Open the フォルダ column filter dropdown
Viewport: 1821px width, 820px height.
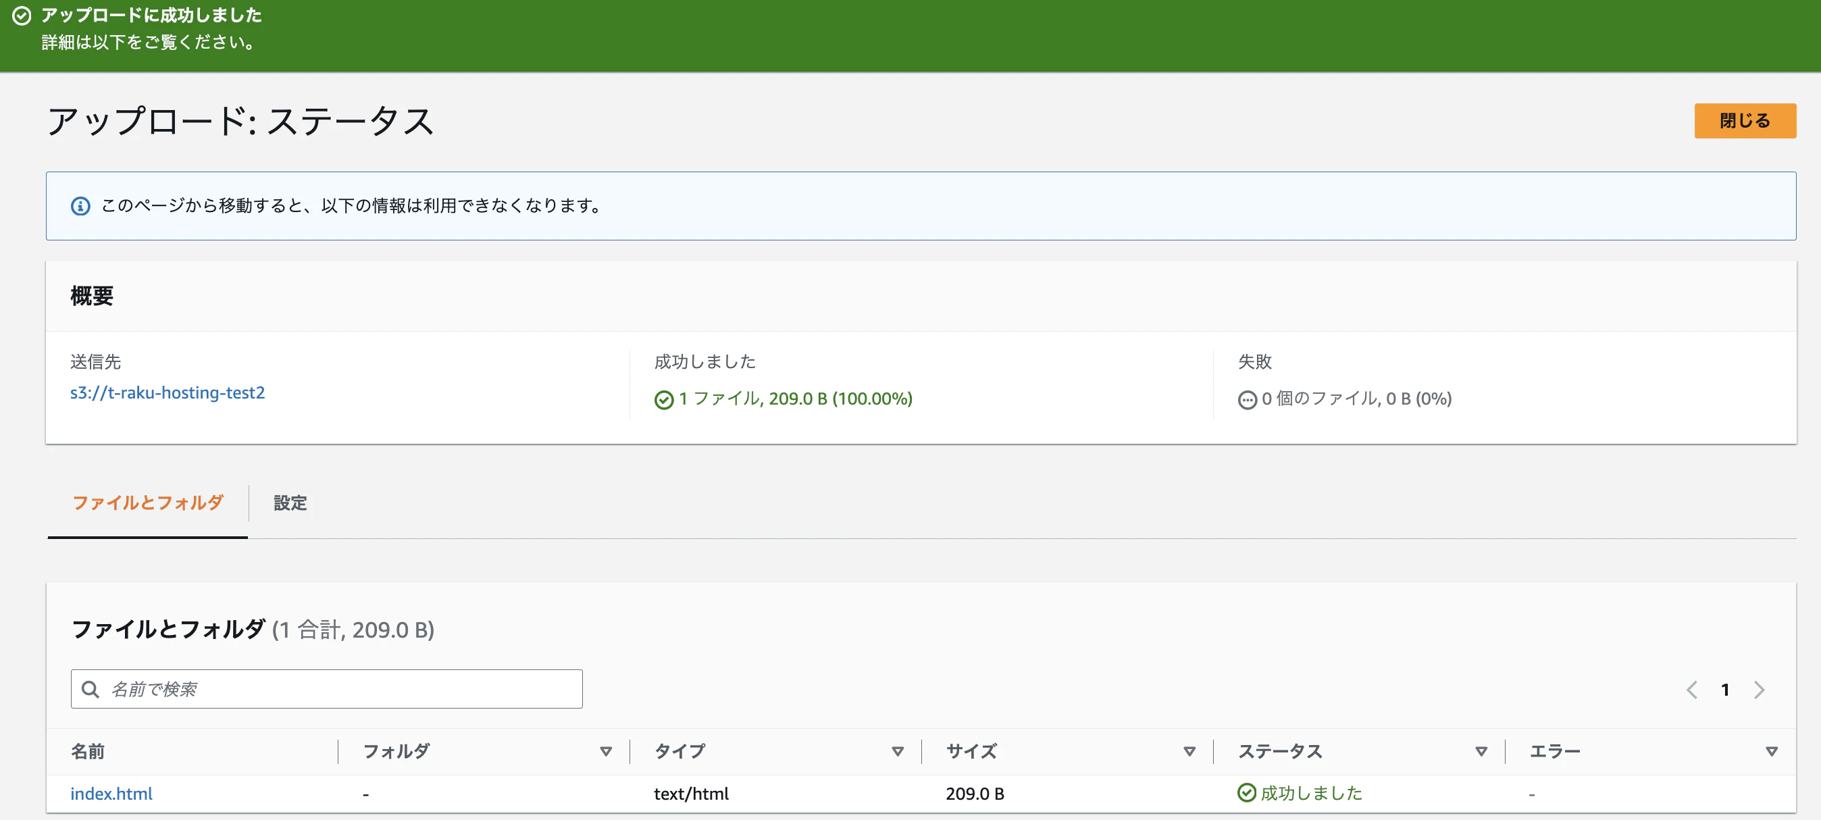coord(606,751)
